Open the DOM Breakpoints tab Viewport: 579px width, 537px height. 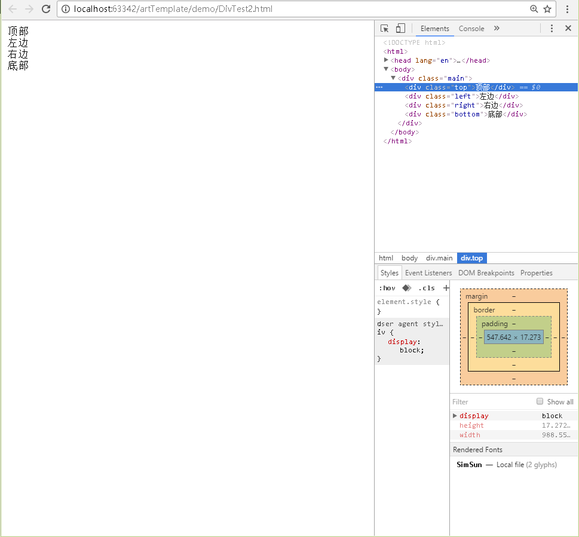(486, 273)
